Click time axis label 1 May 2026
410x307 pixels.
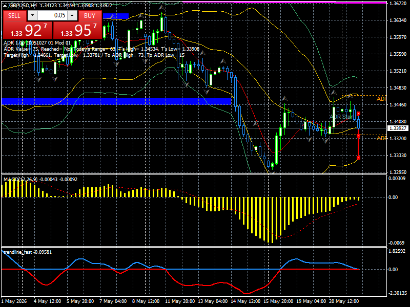tap(14, 301)
